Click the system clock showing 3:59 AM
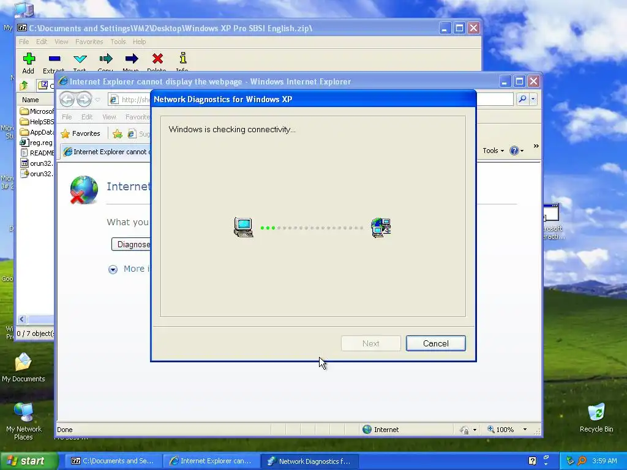Screen dimensions: 627x470 (604, 461)
